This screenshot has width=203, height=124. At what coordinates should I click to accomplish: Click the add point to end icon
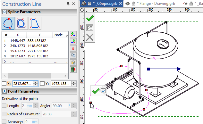(x=73, y=35)
